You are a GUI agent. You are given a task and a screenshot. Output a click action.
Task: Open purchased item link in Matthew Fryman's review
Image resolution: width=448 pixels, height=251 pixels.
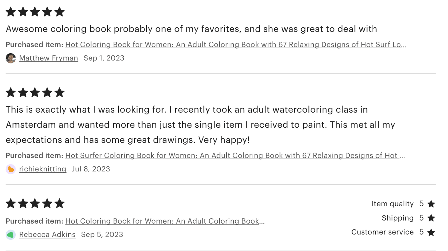click(x=236, y=45)
